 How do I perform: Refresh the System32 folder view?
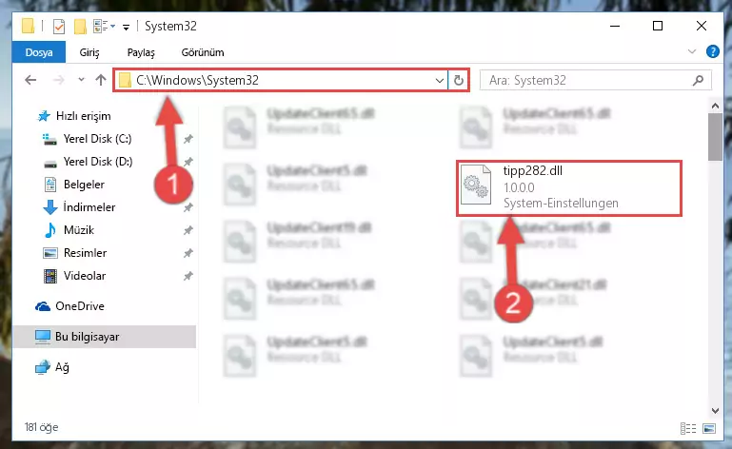(x=459, y=80)
